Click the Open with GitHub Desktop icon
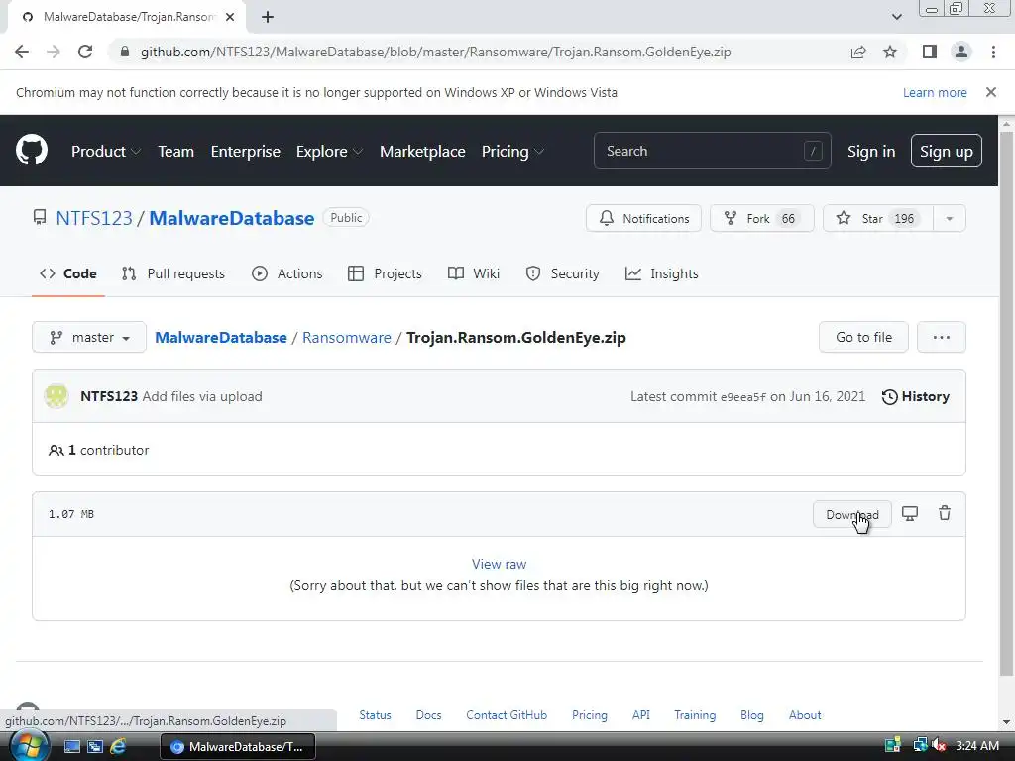 tap(910, 514)
